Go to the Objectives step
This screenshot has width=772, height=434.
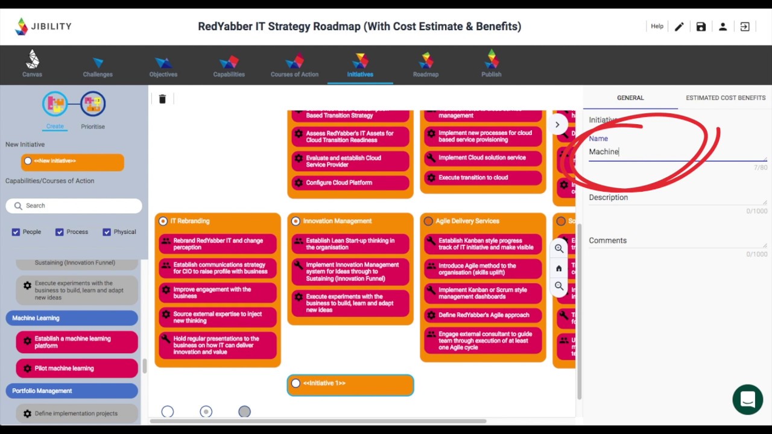[x=163, y=66]
